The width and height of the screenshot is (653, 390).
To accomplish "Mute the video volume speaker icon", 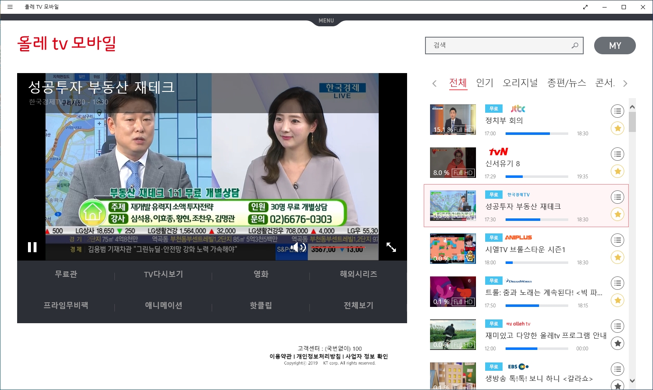I will (x=298, y=247).
